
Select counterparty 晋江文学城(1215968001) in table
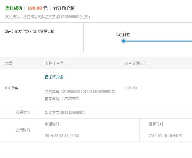click(65, 113)
